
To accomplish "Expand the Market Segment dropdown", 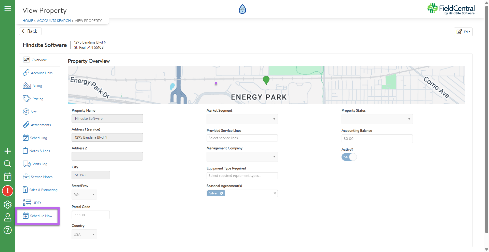I will coord(242,119).
